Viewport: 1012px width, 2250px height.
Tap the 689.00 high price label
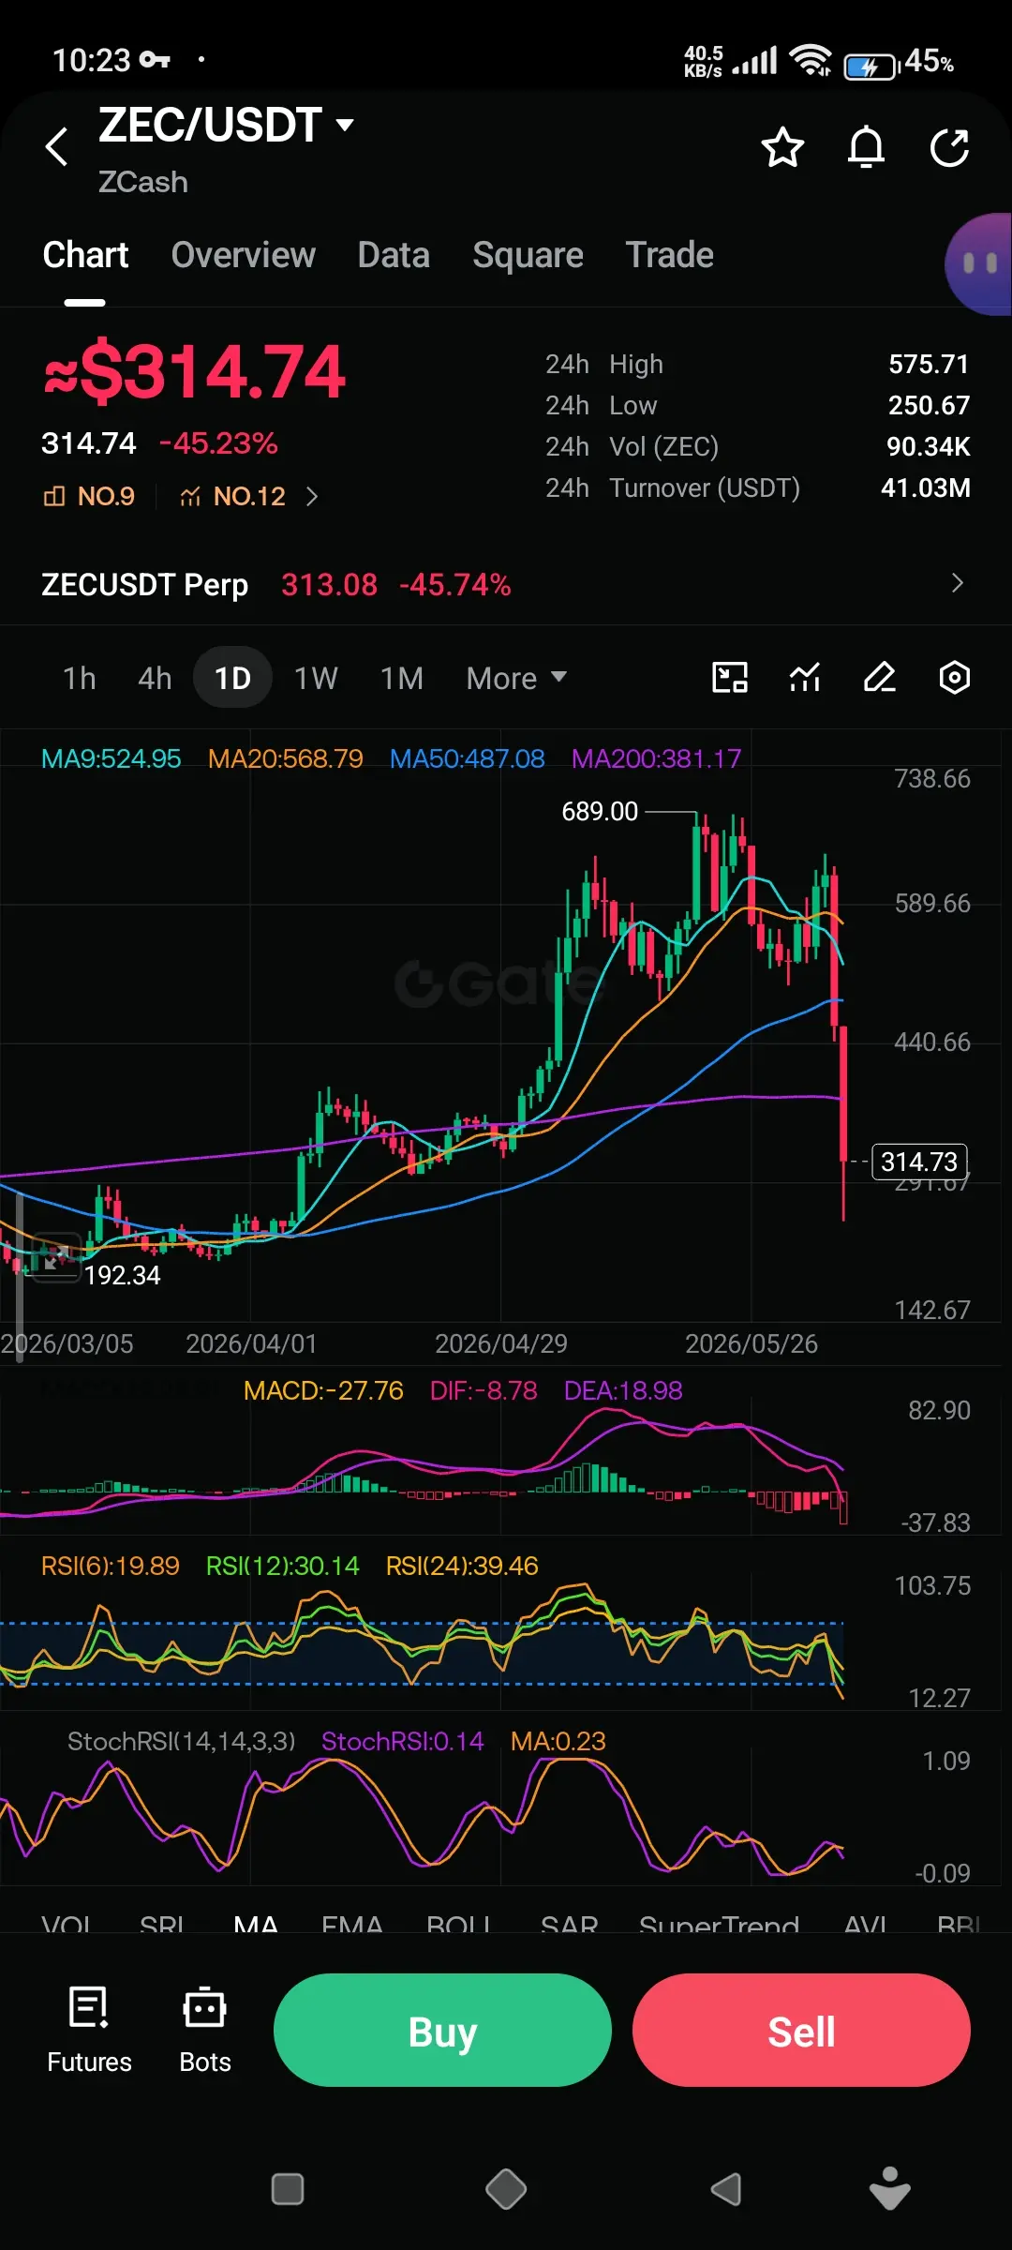pyautogui.click(x=600, y=811)
